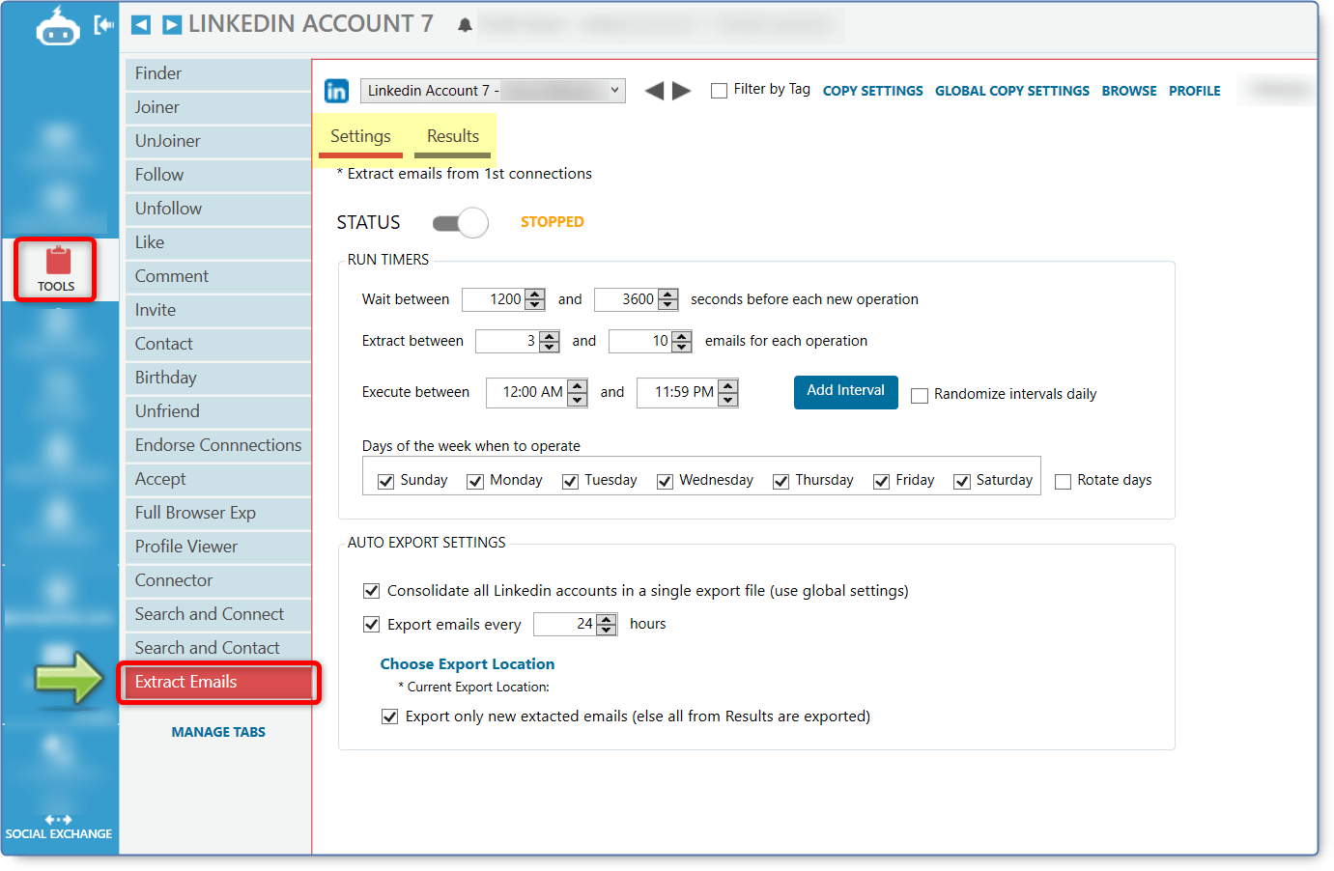Open the Finder tool tab
Viewport: 1334px width, 871px height.
[218, 74]
